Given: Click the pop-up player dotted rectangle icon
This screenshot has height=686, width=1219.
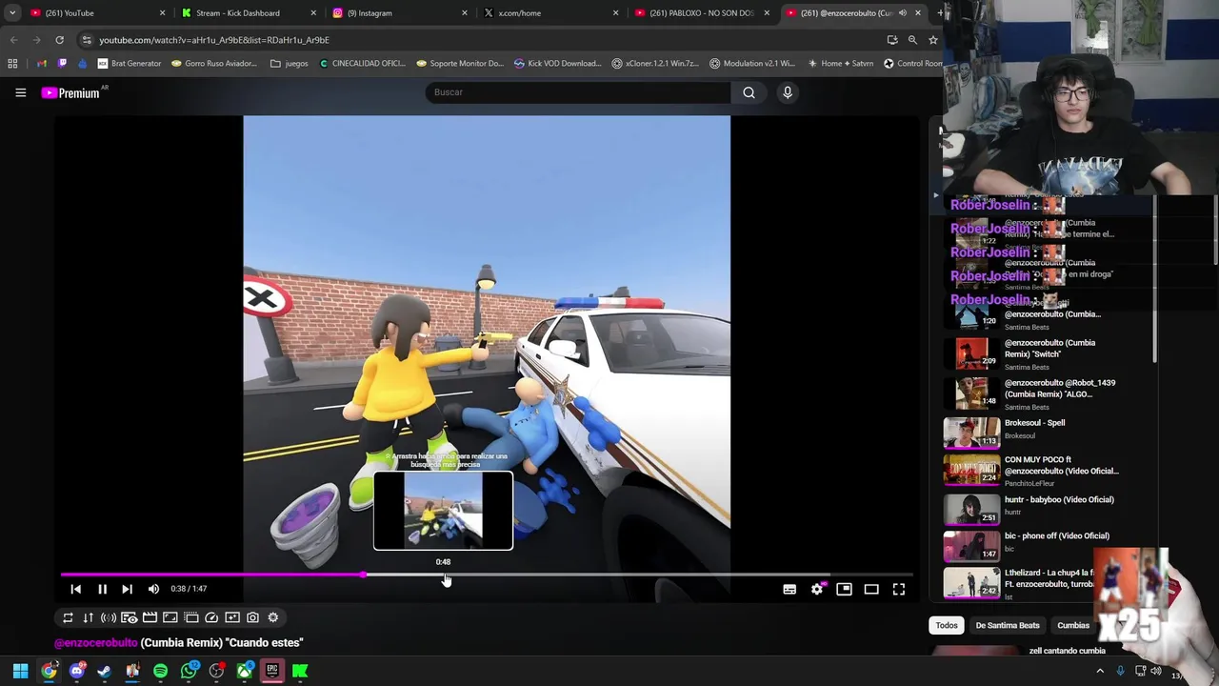Looking at the screenshot, I should coord(190,617).
